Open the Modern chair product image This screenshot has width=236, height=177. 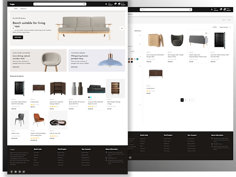(20, 120)
